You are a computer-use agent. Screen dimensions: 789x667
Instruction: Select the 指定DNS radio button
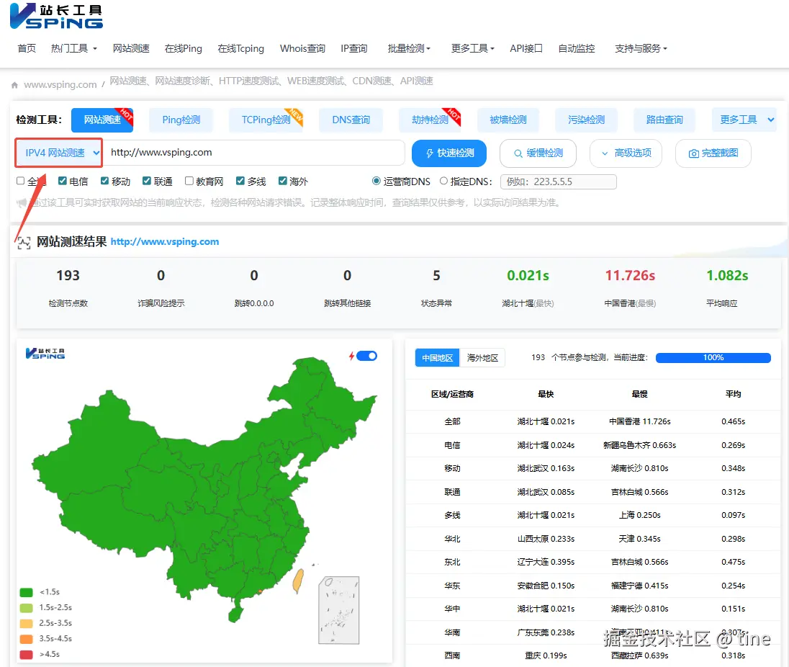pos(443,181)
